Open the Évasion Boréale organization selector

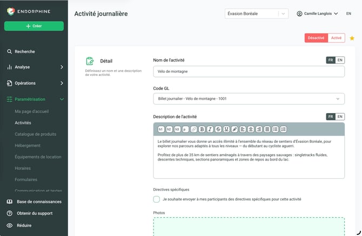(x=257, y=13)
